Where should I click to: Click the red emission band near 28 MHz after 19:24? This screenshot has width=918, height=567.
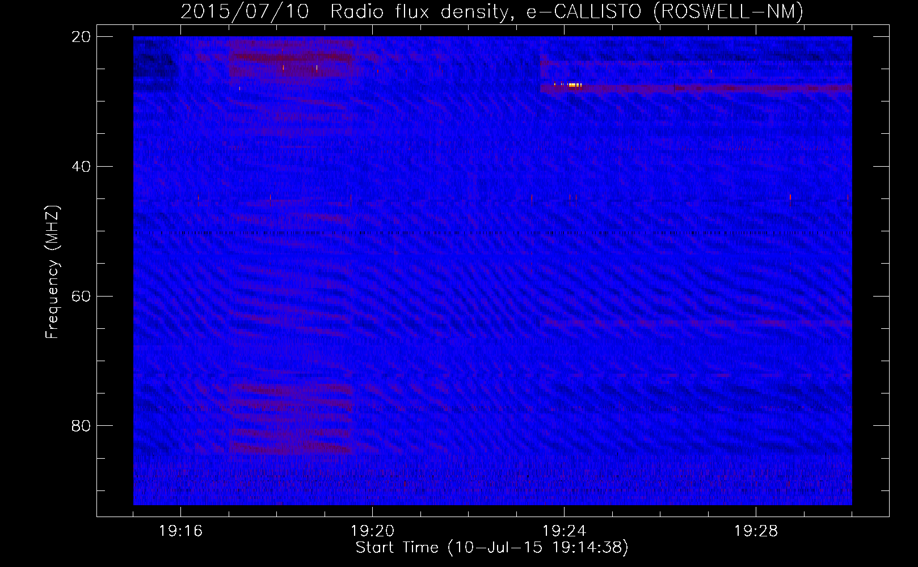[696, 88]
